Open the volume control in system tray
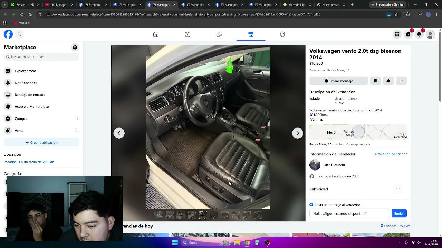The height and width of the screenshot is (248, 442). click(x=419, y=242)
